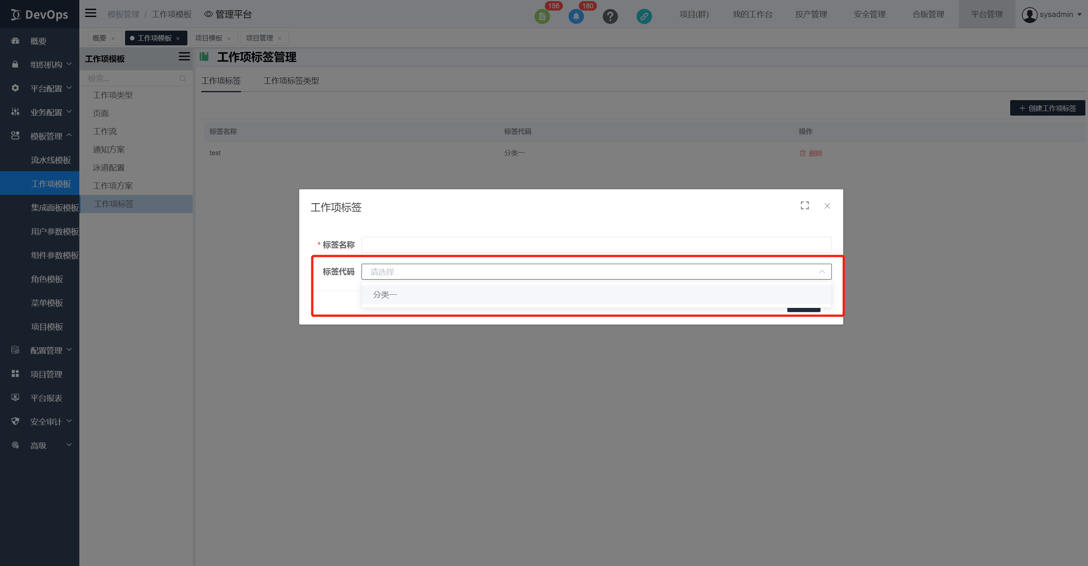This screenshot has width=1088, height=566.
Task: Collapse the 模板管理 sidebar menu
Action: [x=46, y=136]
